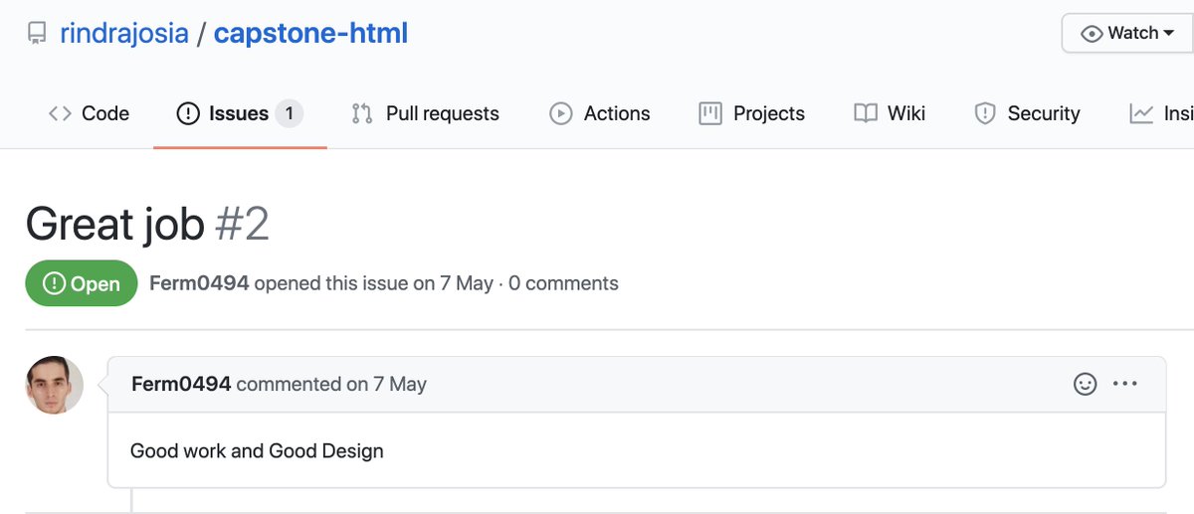The image size is (1194, 514).
Task: Switch to the Code tab
Action: pyautogui.click(x=89, y=113)
